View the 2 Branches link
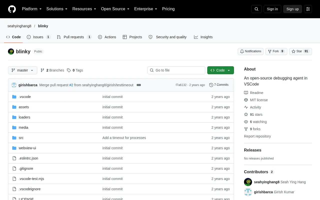 [52, 70]
